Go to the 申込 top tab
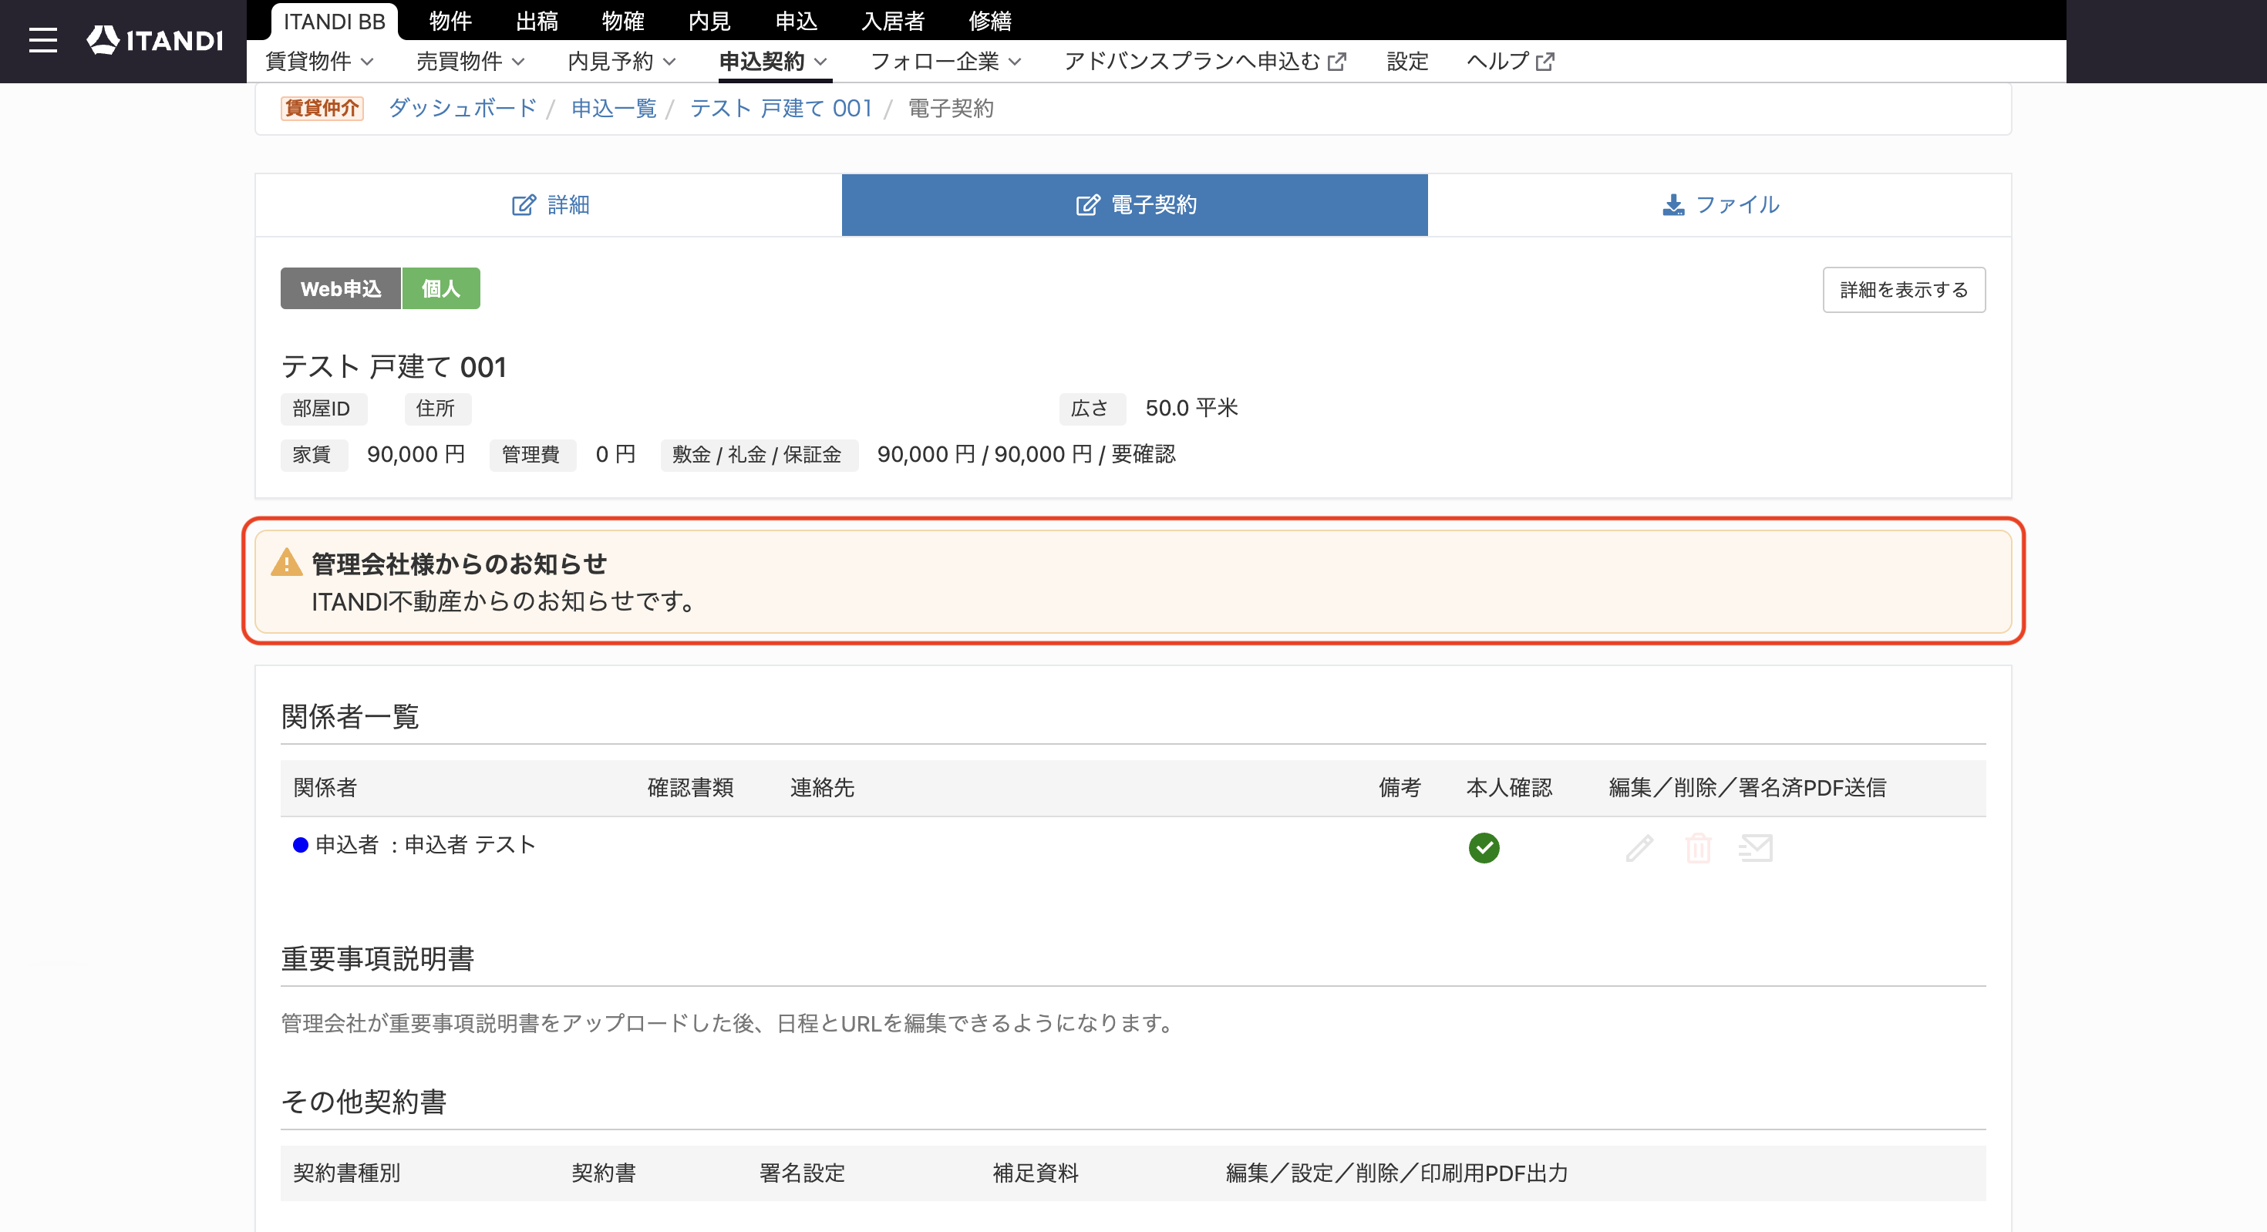 [797, 21]
